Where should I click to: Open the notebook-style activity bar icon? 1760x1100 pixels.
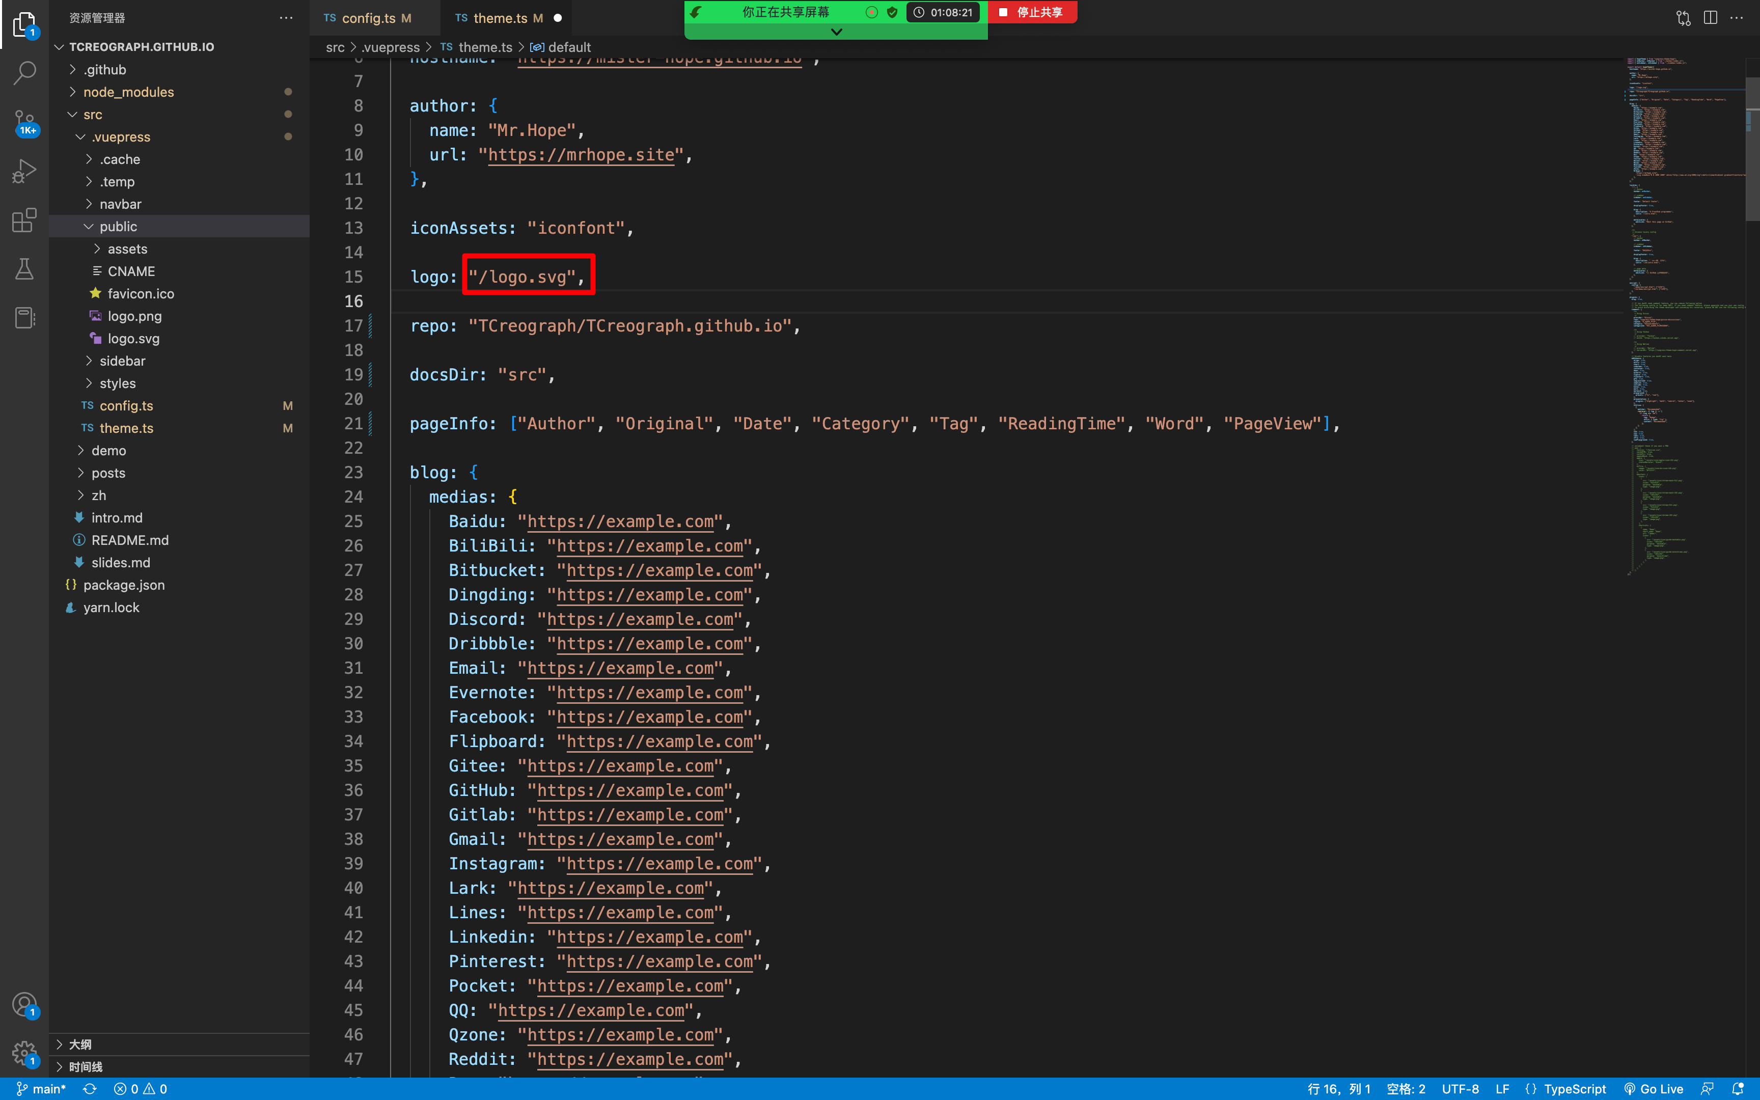pyautogui.click(x=24, y=318)
